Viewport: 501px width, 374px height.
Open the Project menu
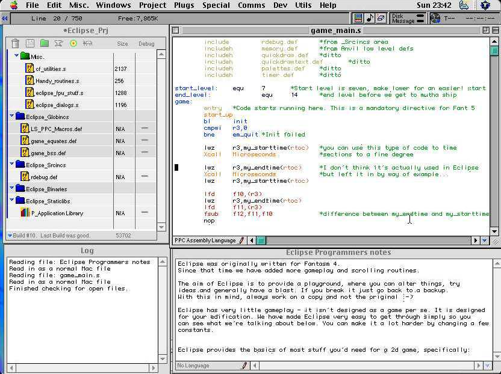[152, 5]
